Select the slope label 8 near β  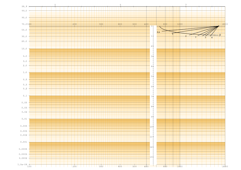coord(212,38)
